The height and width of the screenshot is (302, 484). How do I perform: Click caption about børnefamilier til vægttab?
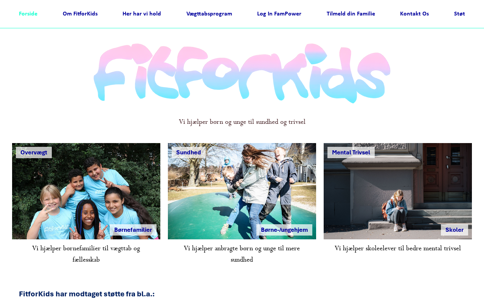86,254
